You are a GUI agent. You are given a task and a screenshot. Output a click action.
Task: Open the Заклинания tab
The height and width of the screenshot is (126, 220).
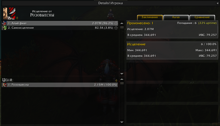click(150, 18)
